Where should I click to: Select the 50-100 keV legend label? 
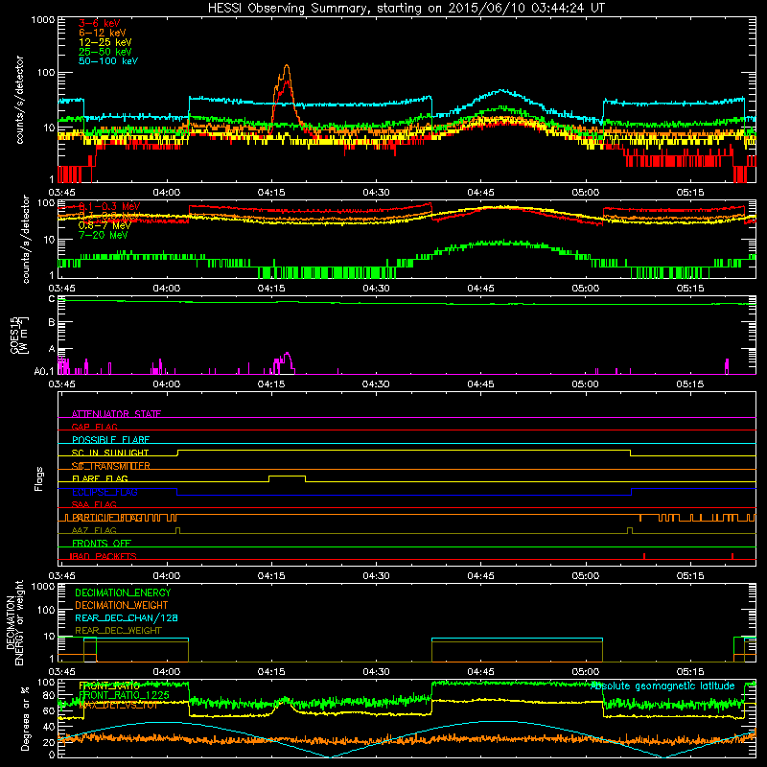coord(108,61)
